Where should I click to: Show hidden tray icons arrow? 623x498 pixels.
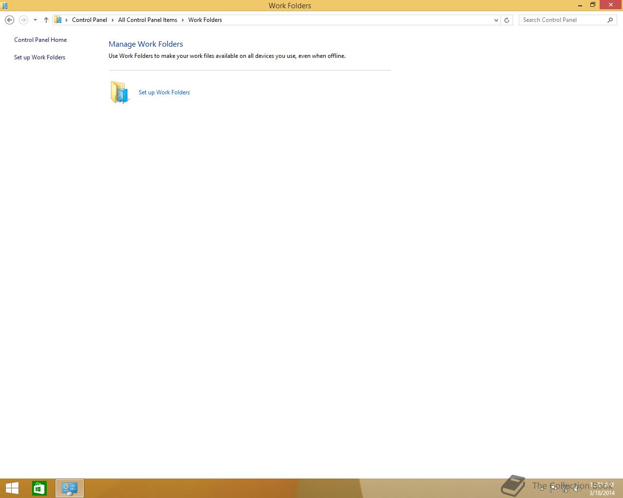542,488
